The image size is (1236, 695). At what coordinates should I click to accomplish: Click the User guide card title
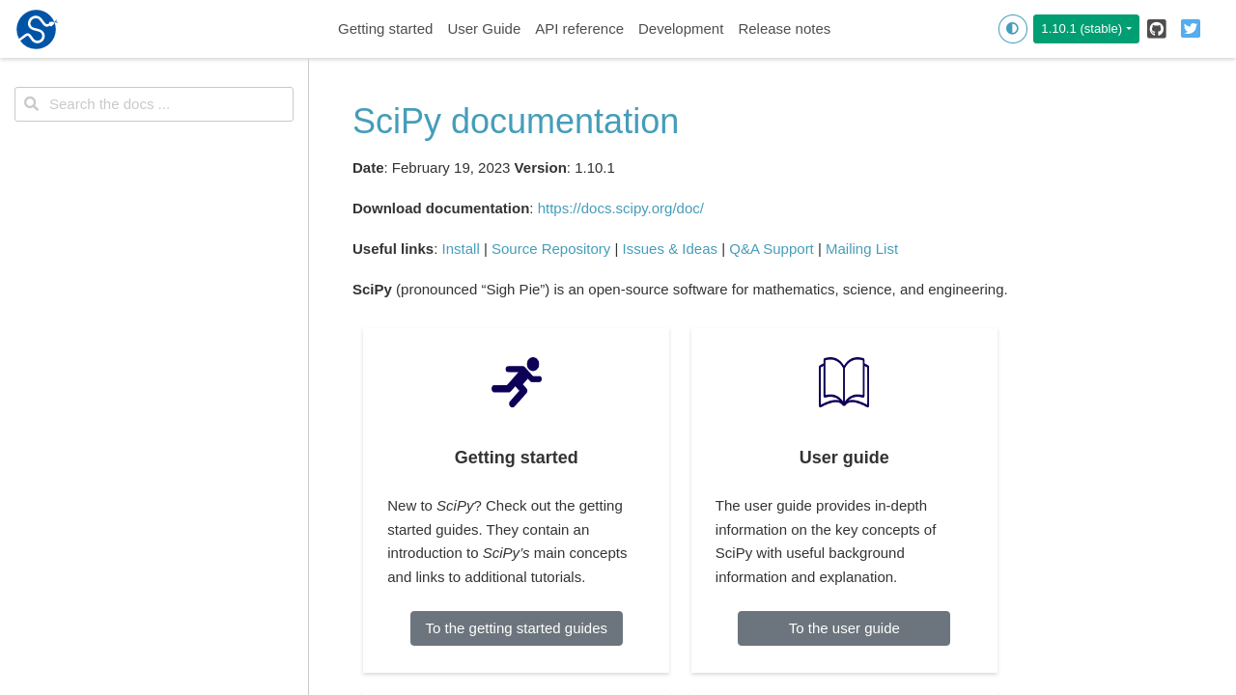844,458
